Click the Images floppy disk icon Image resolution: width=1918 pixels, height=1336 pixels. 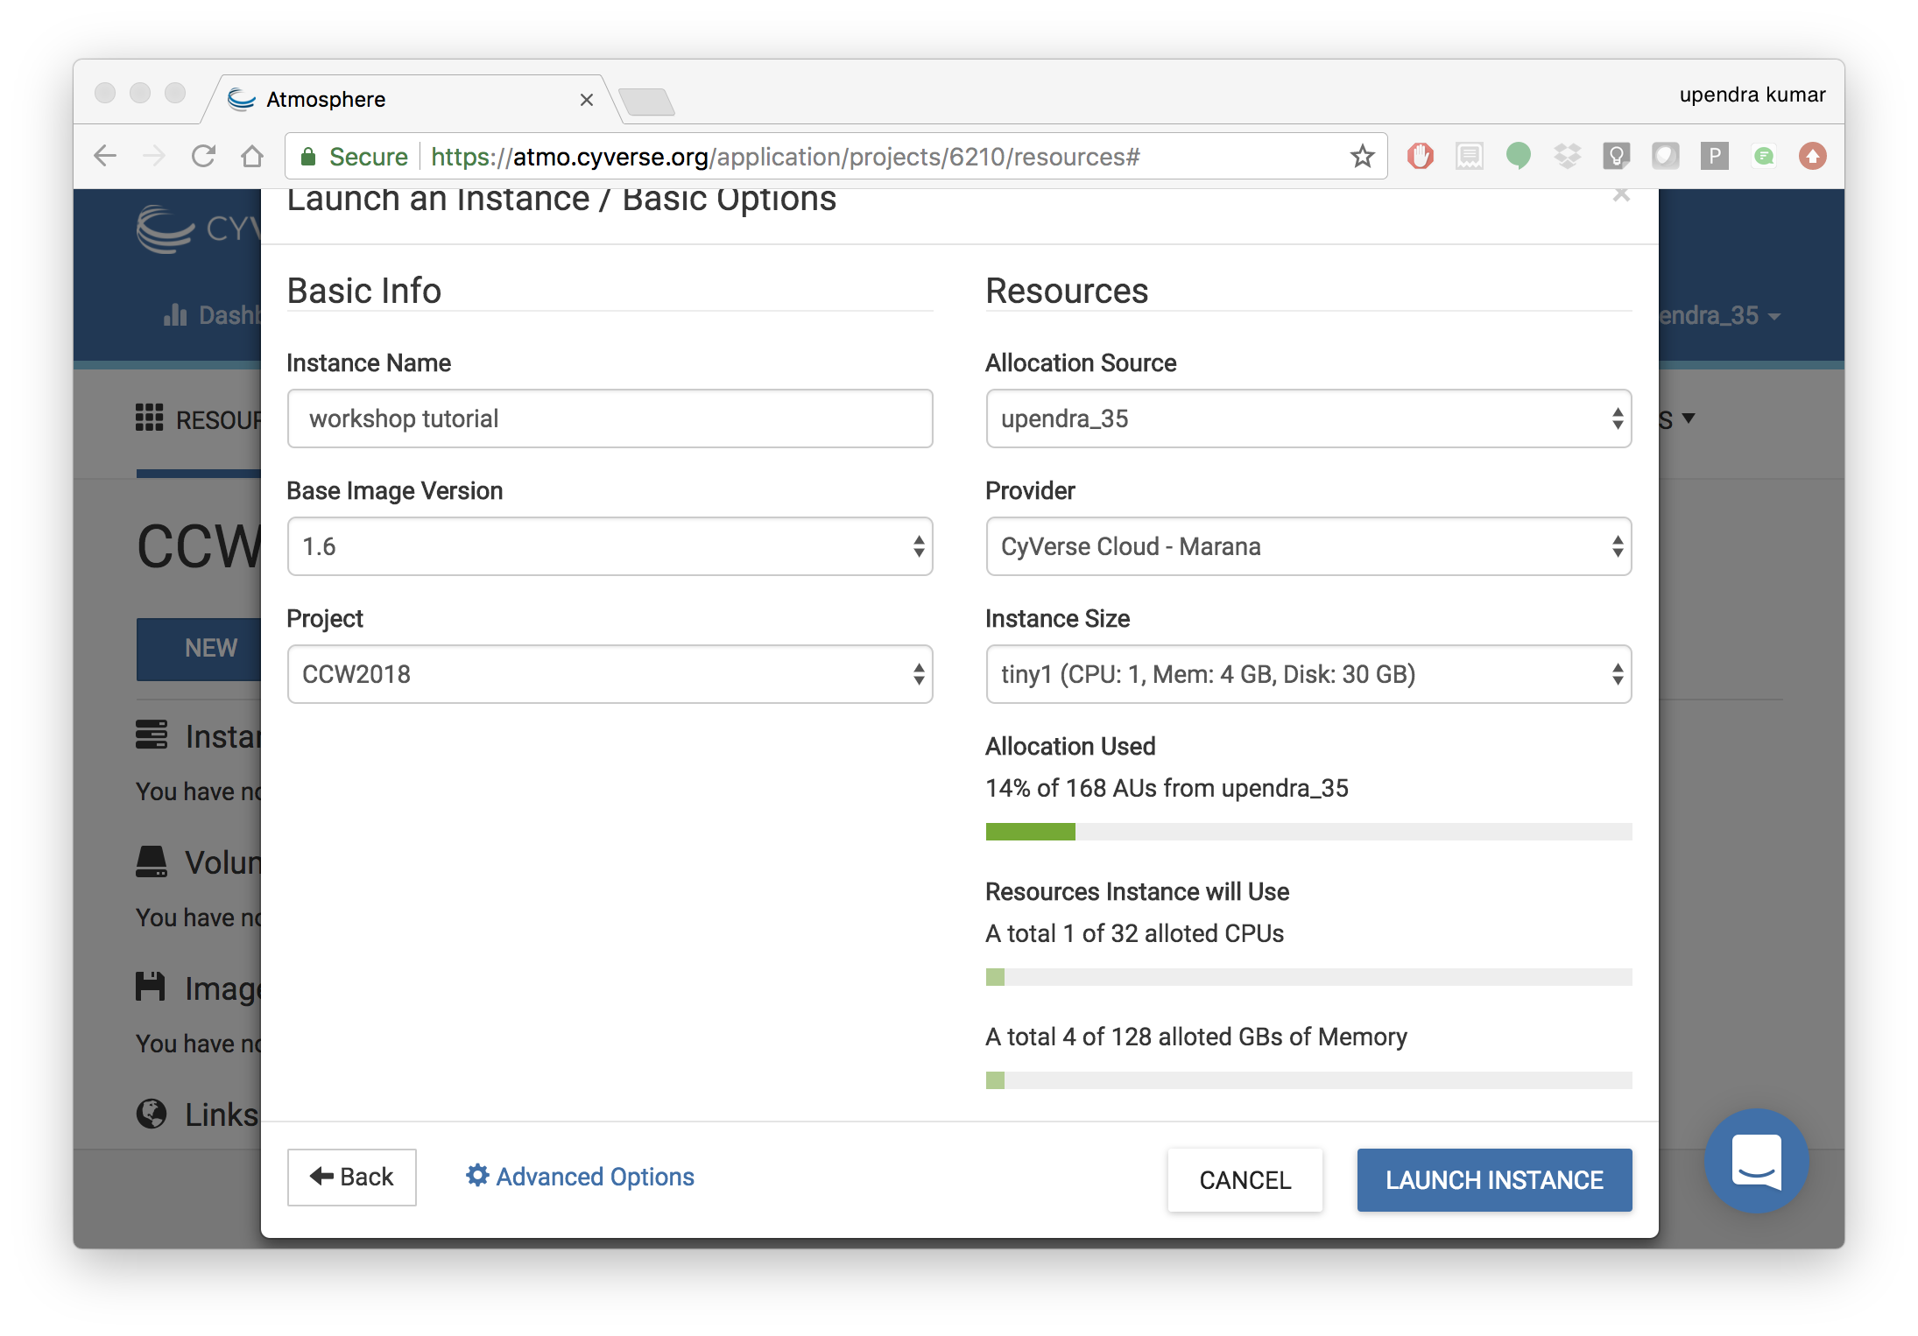(x=152, y=987)
